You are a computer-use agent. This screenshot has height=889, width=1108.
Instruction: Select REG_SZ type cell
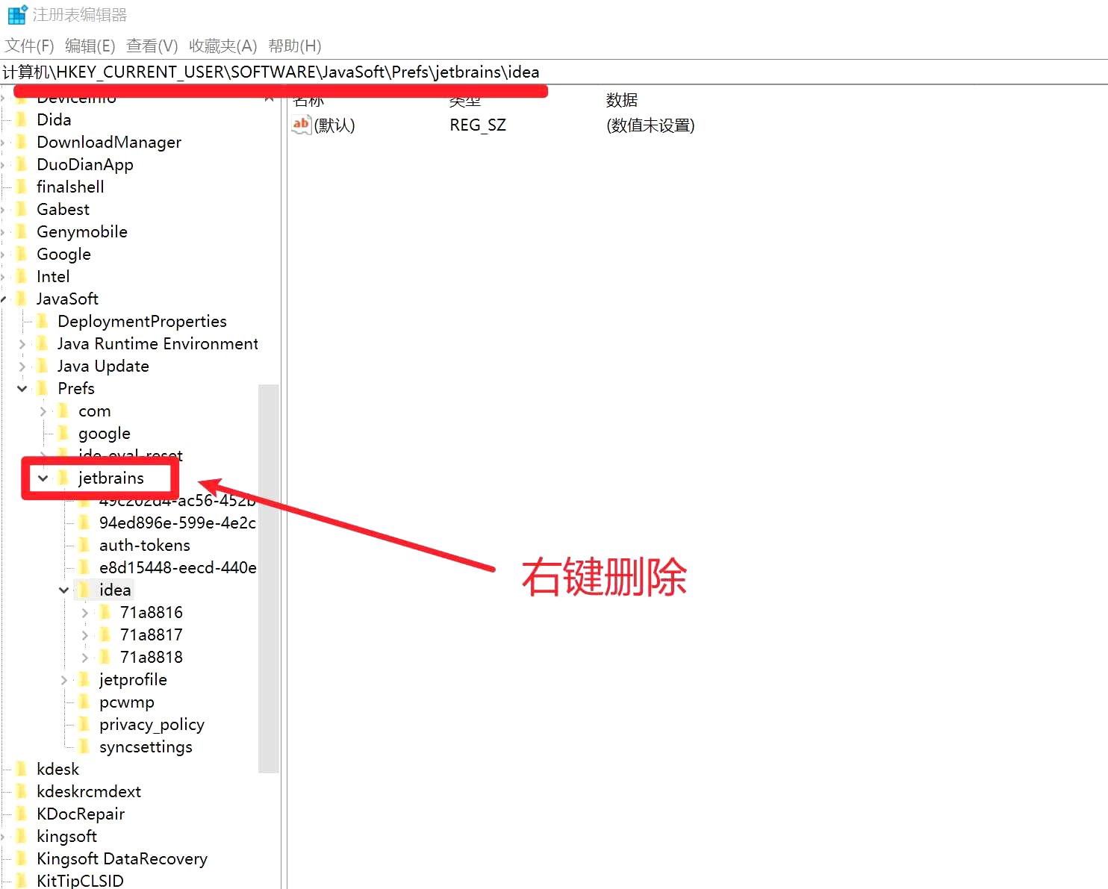point(478,125)
